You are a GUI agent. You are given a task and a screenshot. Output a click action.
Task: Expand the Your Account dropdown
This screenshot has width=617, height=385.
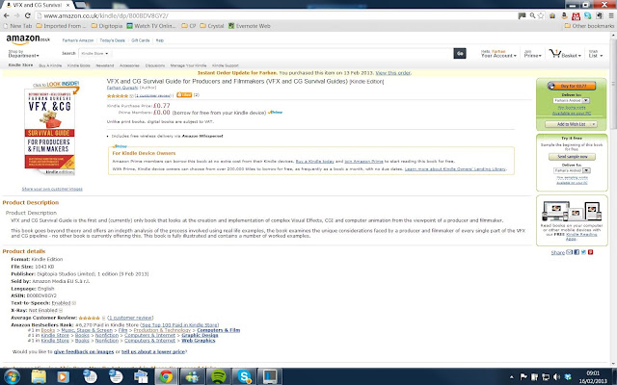click(x=498, y=54)
